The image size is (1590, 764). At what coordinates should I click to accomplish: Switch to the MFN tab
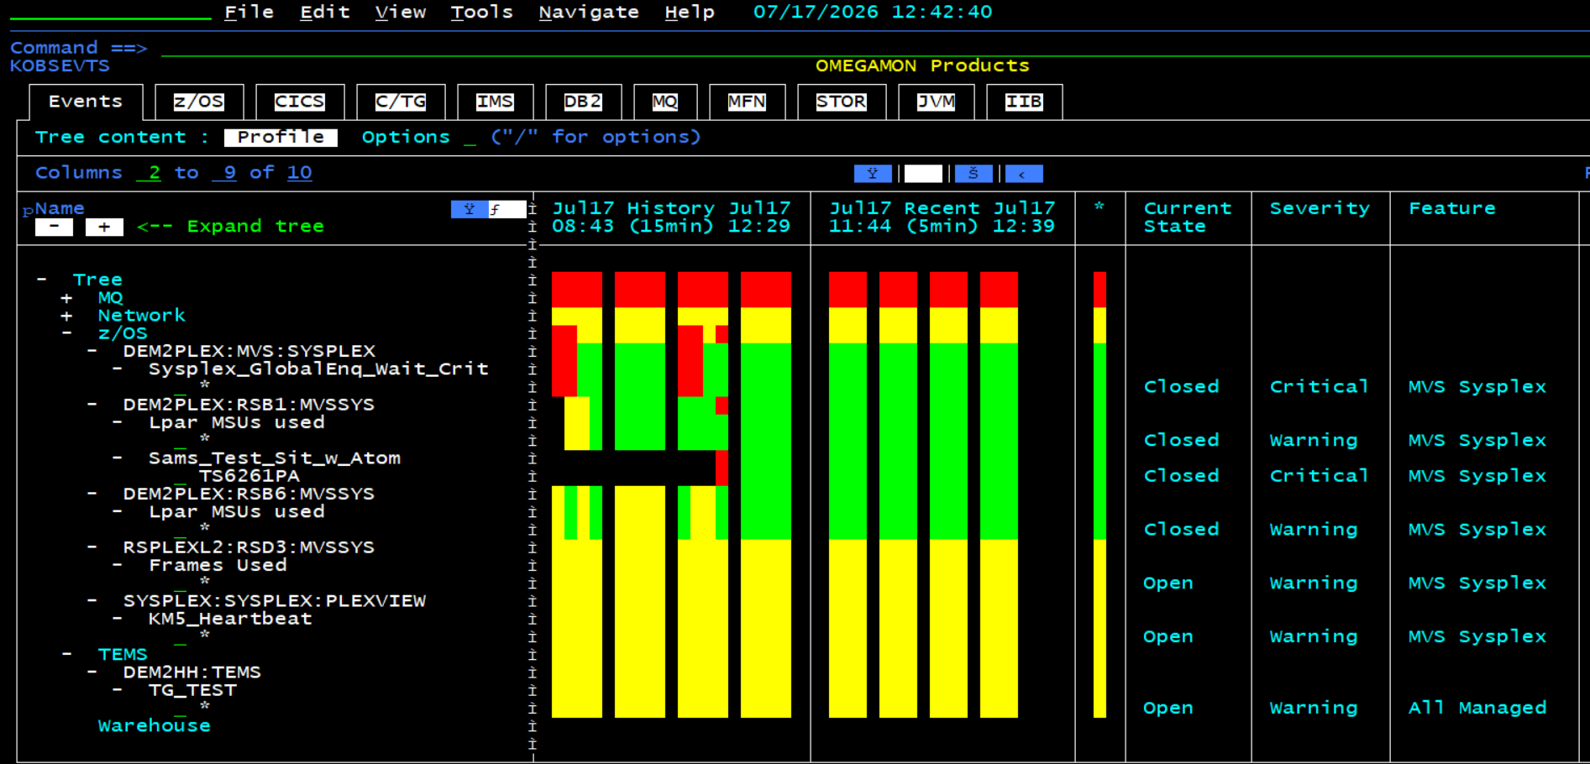click(x=747, y=102)
